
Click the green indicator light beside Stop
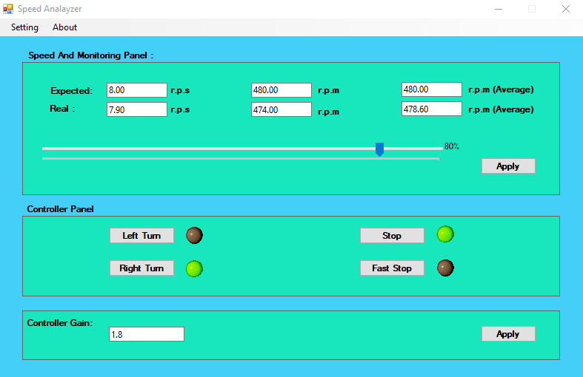[445, 234]
